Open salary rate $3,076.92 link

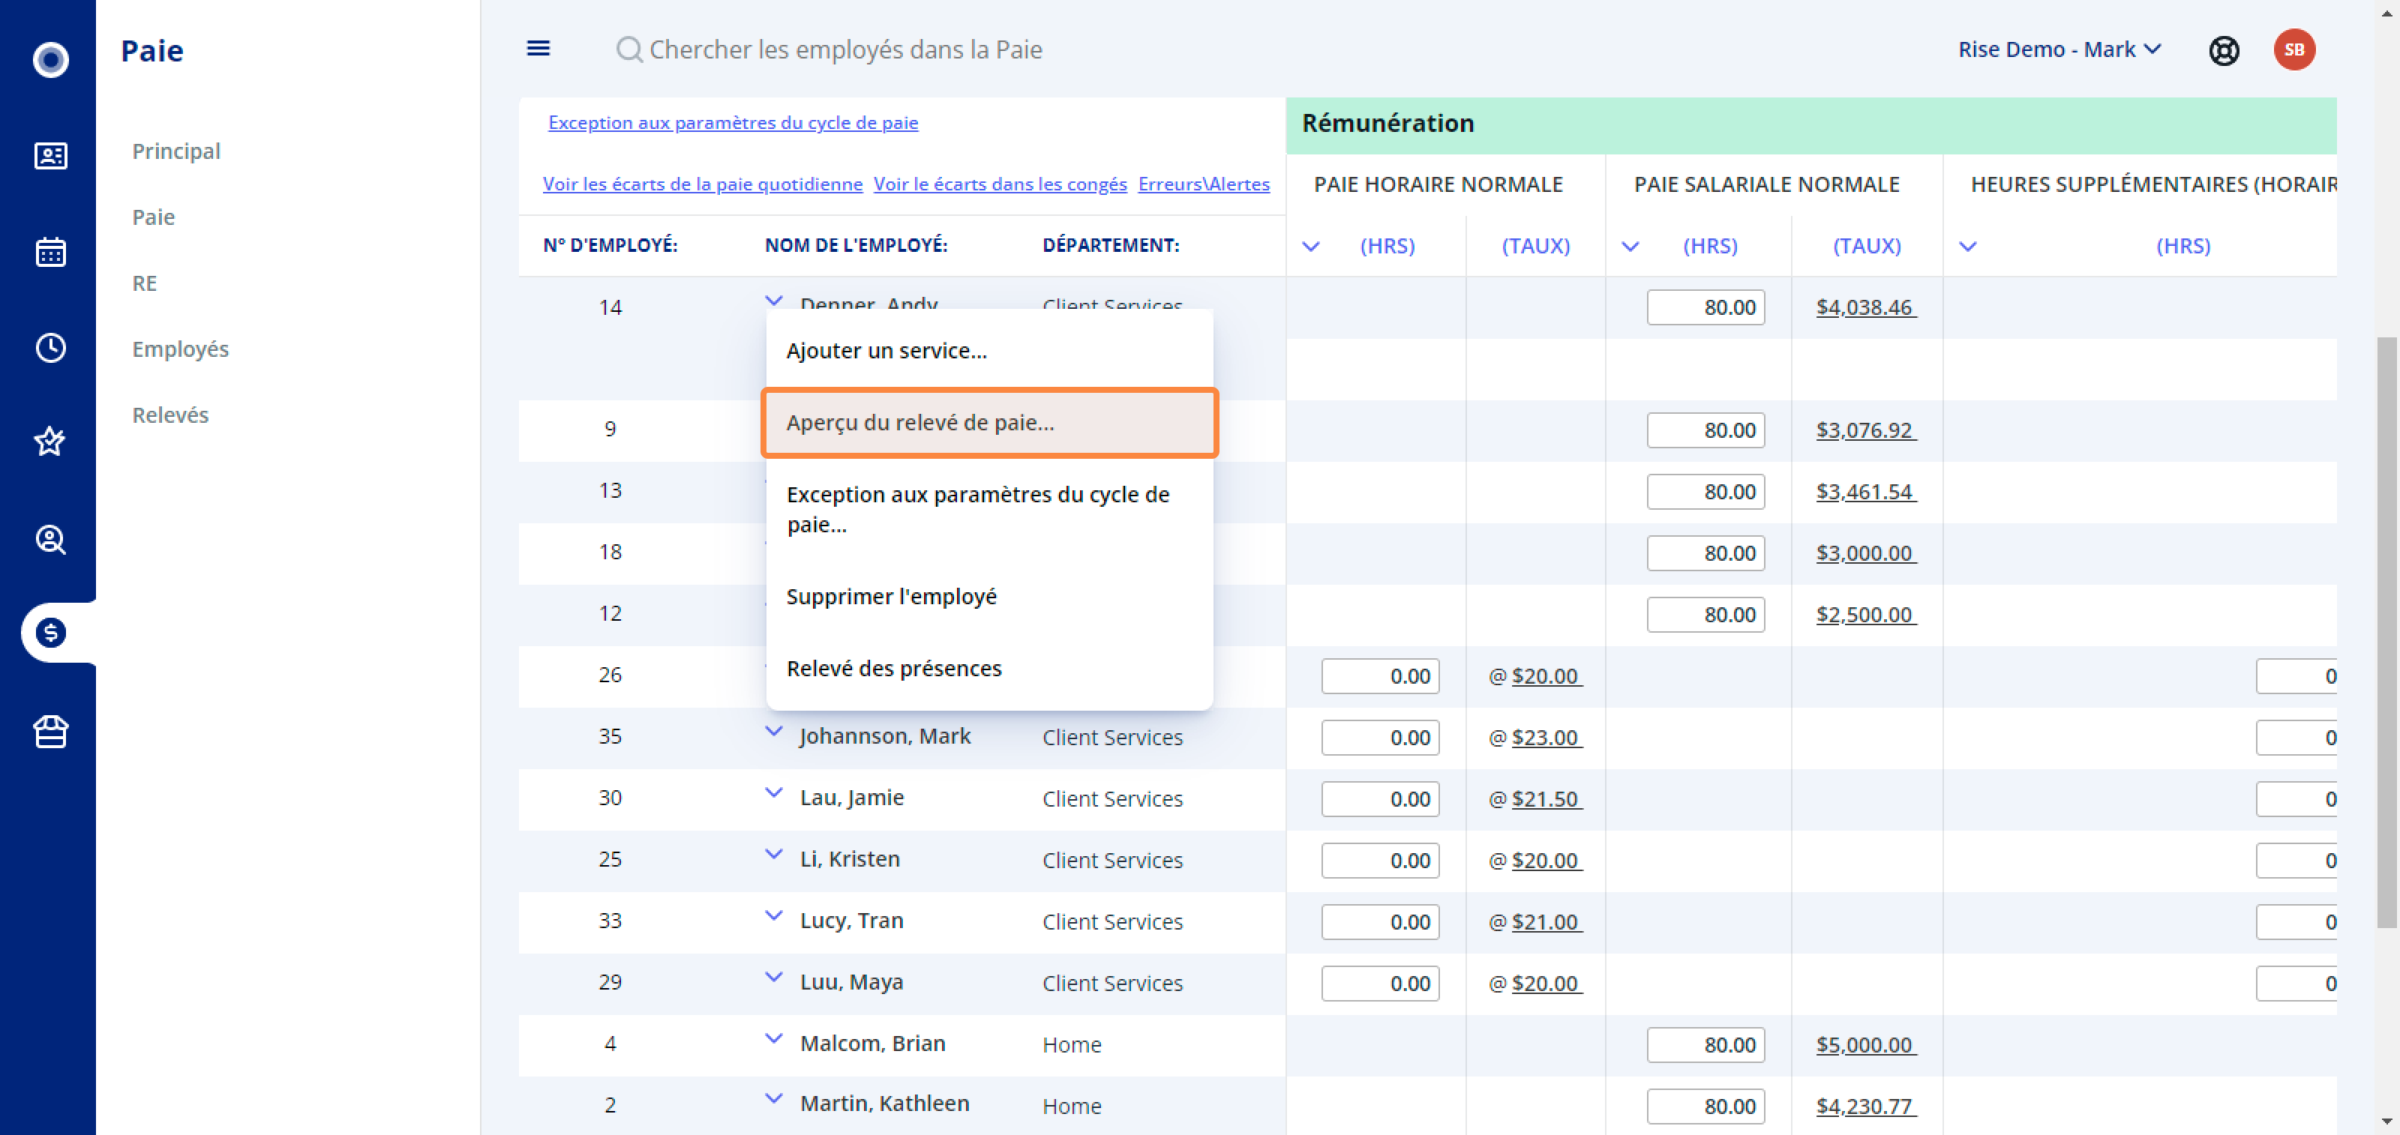1865,430
